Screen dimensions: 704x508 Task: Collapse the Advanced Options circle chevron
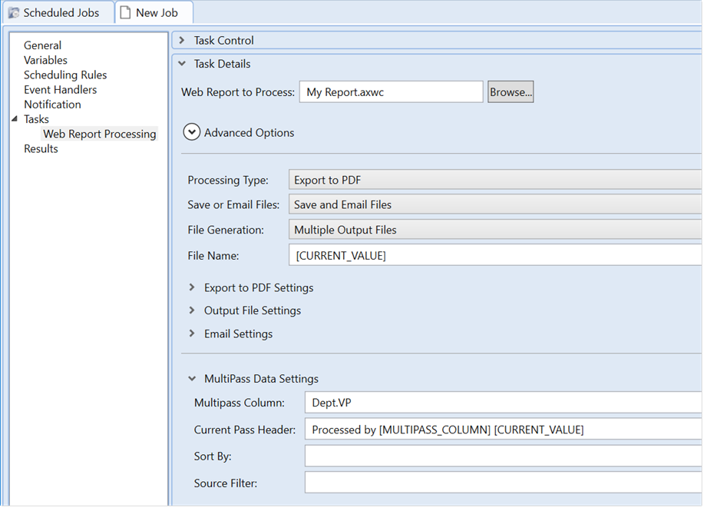click(191, 132)
